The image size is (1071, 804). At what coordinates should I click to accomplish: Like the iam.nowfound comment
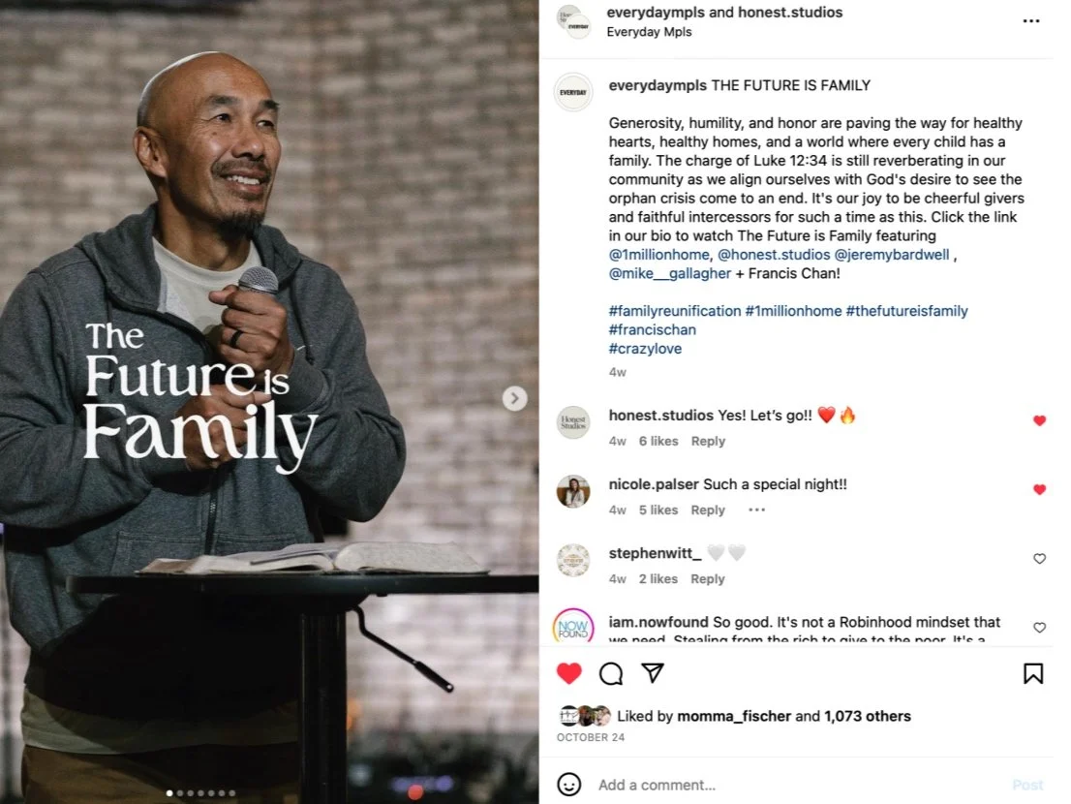(x=1039, y=628)
